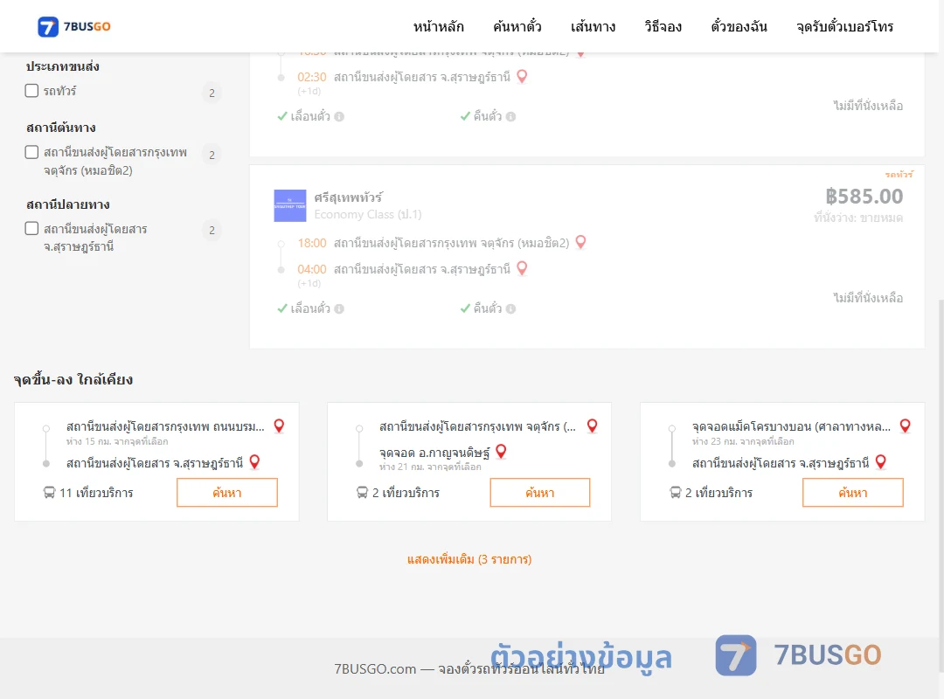This screenshot has width=944, height=699.
Task: Click the 7BUSGO.com footer text
Action: click(469, 669)
